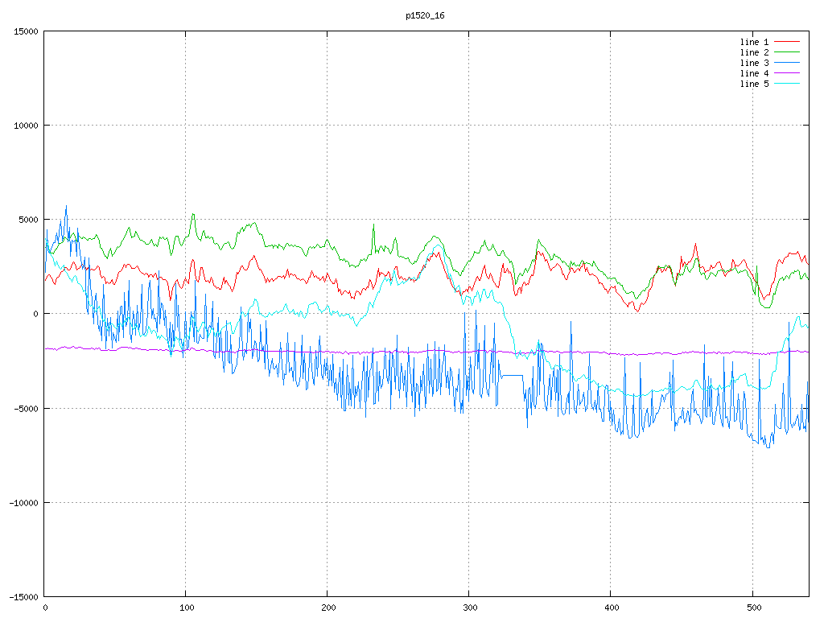Click the y-axis label 5000
Viewport: 824px width, 618px height.
coord(28,220)
